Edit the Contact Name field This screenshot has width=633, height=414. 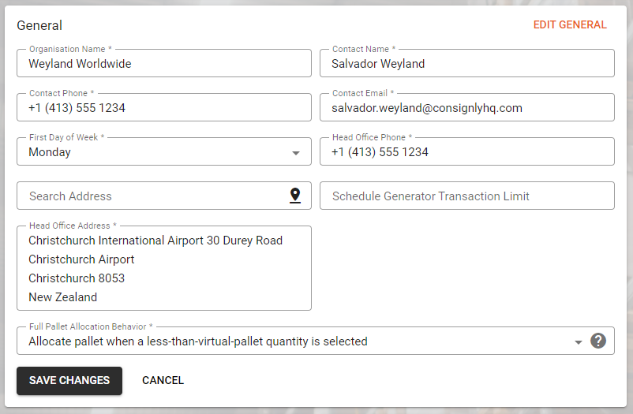tap(467, 63)
